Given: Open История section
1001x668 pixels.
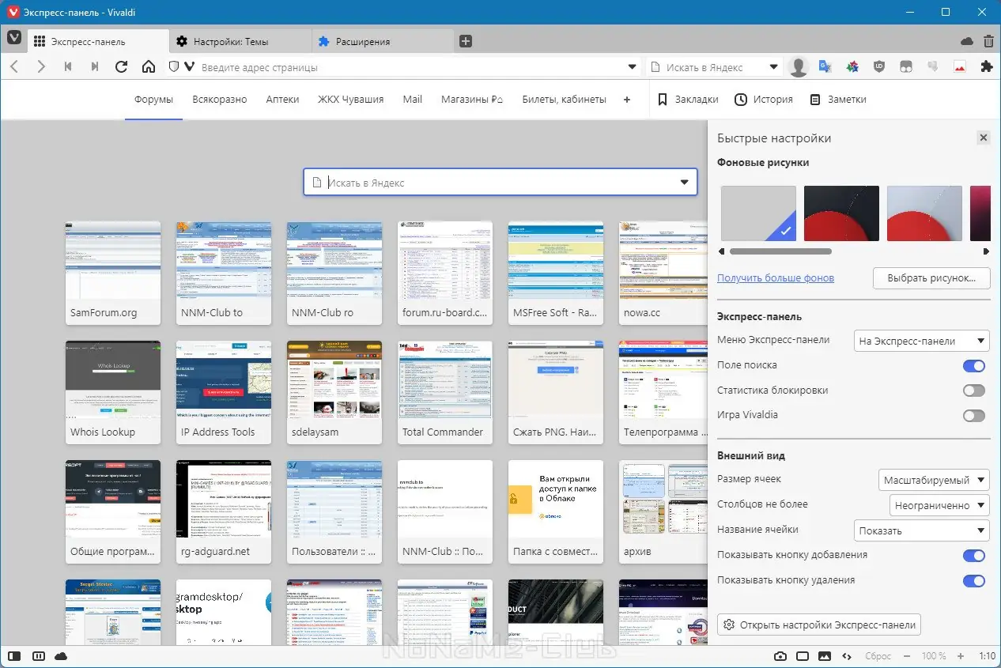Looking at the screenshot, I should coord(764,100).
